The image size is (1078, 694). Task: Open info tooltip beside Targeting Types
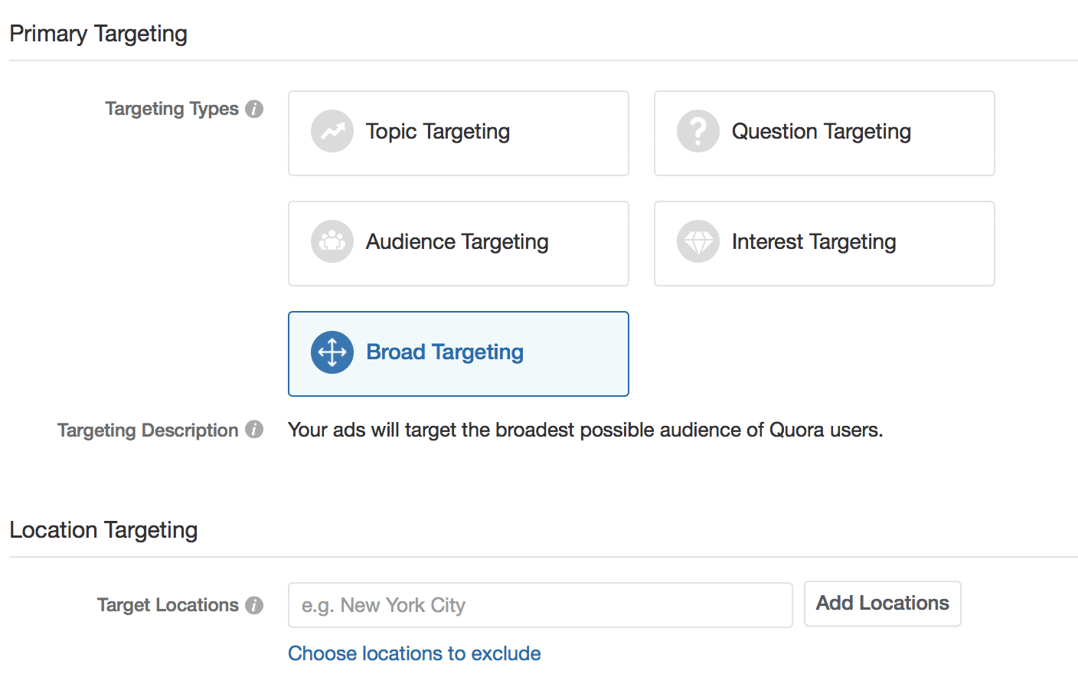[x=254, y=109]
